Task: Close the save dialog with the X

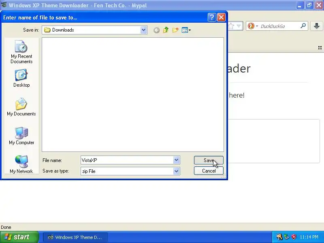Action: [x=221, y=17]
